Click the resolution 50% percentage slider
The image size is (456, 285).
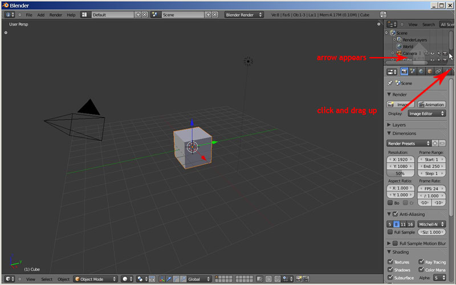401,173
